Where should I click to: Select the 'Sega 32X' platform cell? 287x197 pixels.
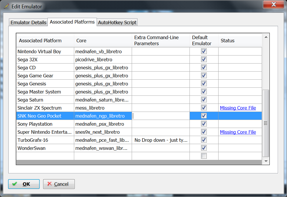pyautogui.click(x=45, y=60)
